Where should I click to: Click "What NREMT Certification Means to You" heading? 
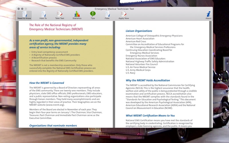[x=150, y=116]
